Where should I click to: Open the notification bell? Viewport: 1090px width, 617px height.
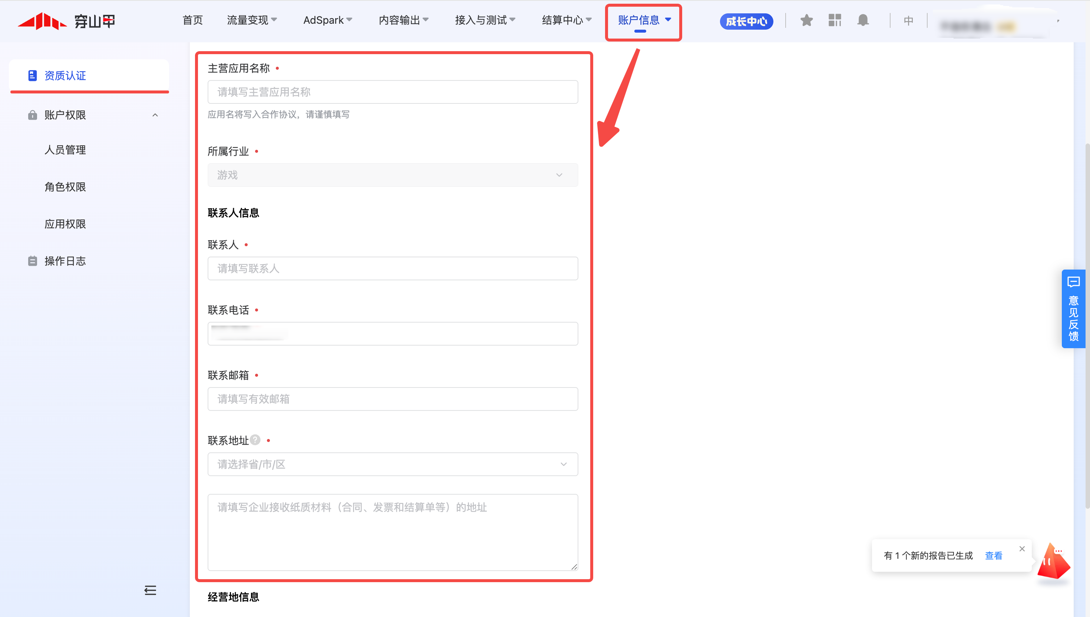click(x=863, y=20)
